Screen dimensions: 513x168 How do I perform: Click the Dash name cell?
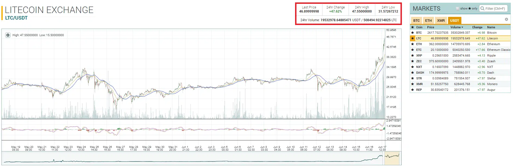[490, 73]
